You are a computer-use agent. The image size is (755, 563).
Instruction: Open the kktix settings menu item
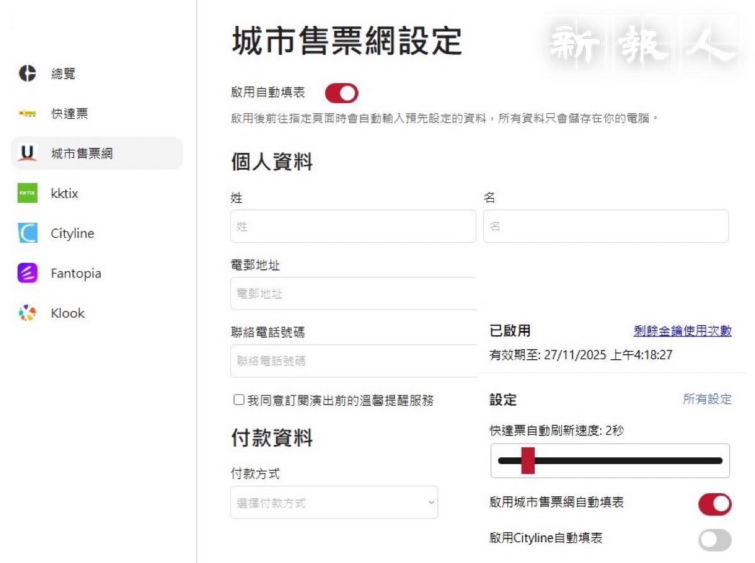64,193
